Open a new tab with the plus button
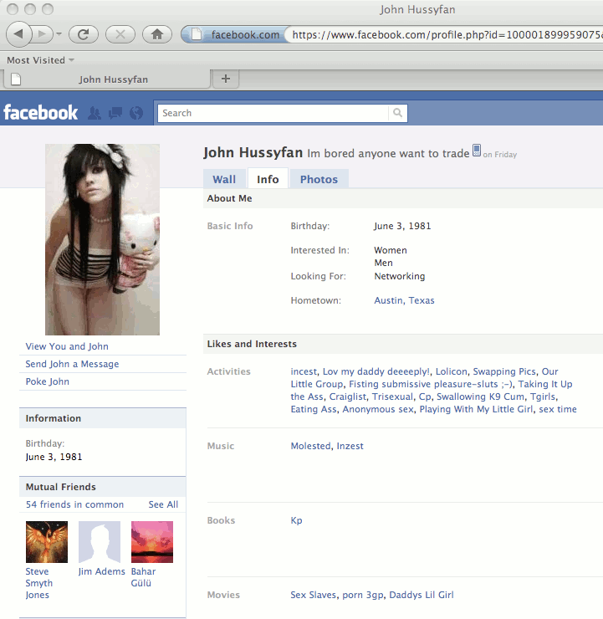The image size is (603, 619). pyautogui.click(x=226, y=79)
